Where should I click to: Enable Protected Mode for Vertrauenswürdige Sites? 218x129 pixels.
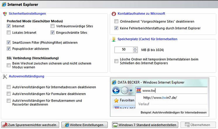52,26
